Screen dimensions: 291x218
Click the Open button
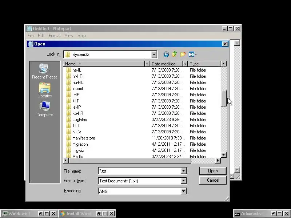click(x=213, y=171)
